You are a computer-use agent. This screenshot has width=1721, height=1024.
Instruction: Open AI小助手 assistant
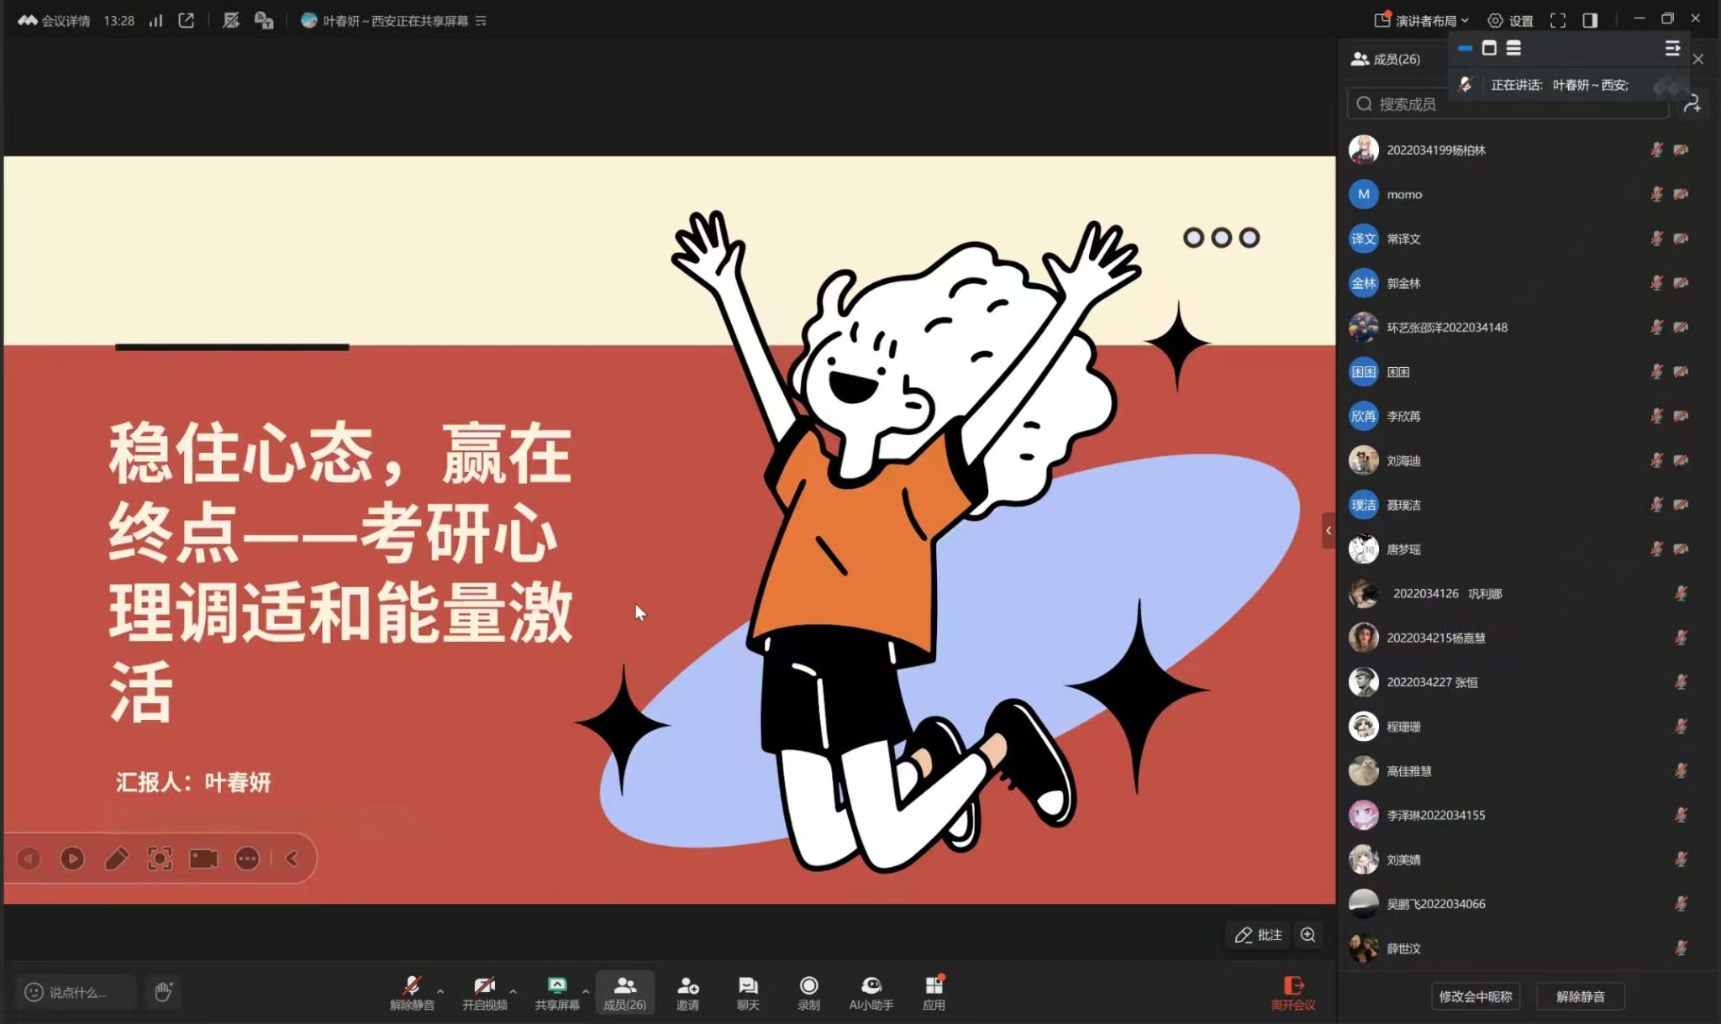click(x=871, y=992)
